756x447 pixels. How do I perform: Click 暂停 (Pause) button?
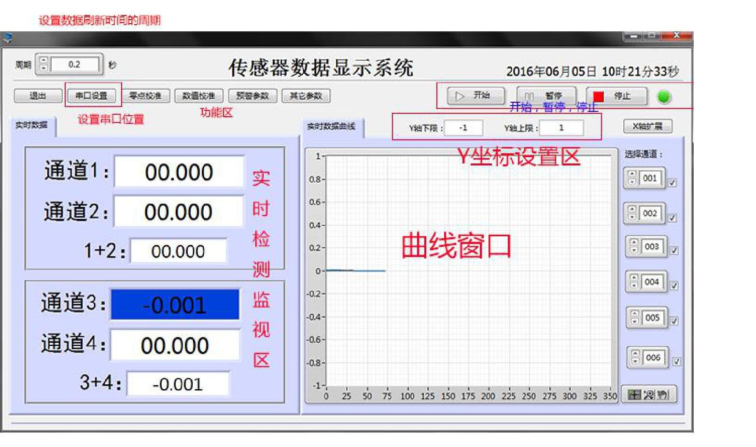(x=546, y=96)
